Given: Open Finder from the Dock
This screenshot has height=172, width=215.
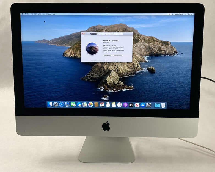Looking at the screenshot, I should click(x=50, y=104).
